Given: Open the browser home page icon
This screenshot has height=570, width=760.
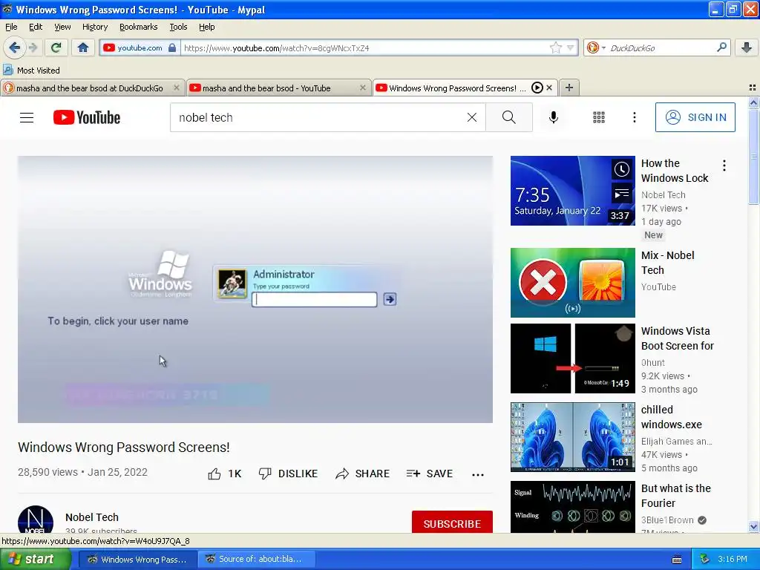Looking at the screenshot, I should point(83,47).
